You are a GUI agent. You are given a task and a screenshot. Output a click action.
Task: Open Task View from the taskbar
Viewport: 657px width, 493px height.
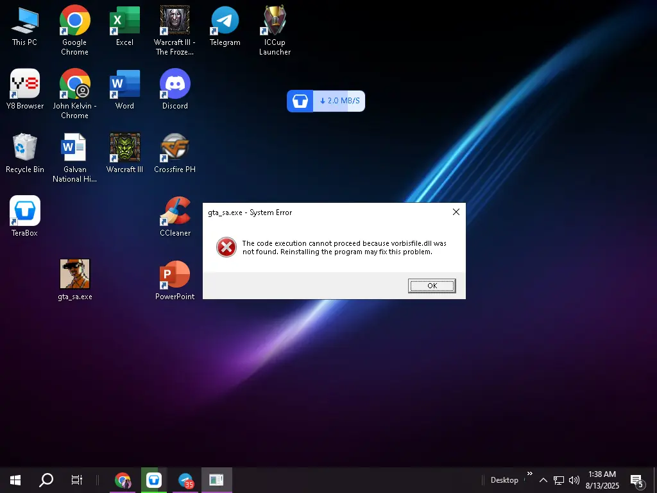tap(77, 480)
